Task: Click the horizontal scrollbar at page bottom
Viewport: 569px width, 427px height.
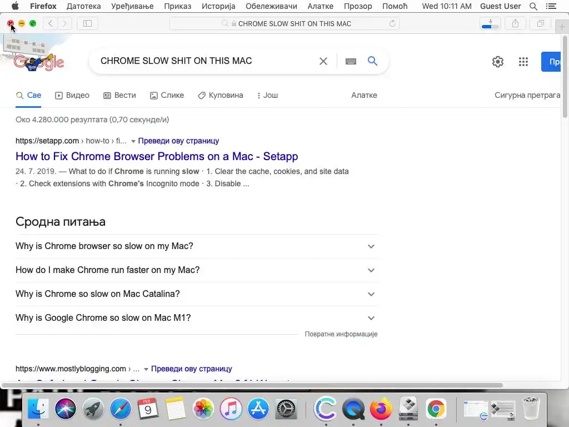Action: 252,385
